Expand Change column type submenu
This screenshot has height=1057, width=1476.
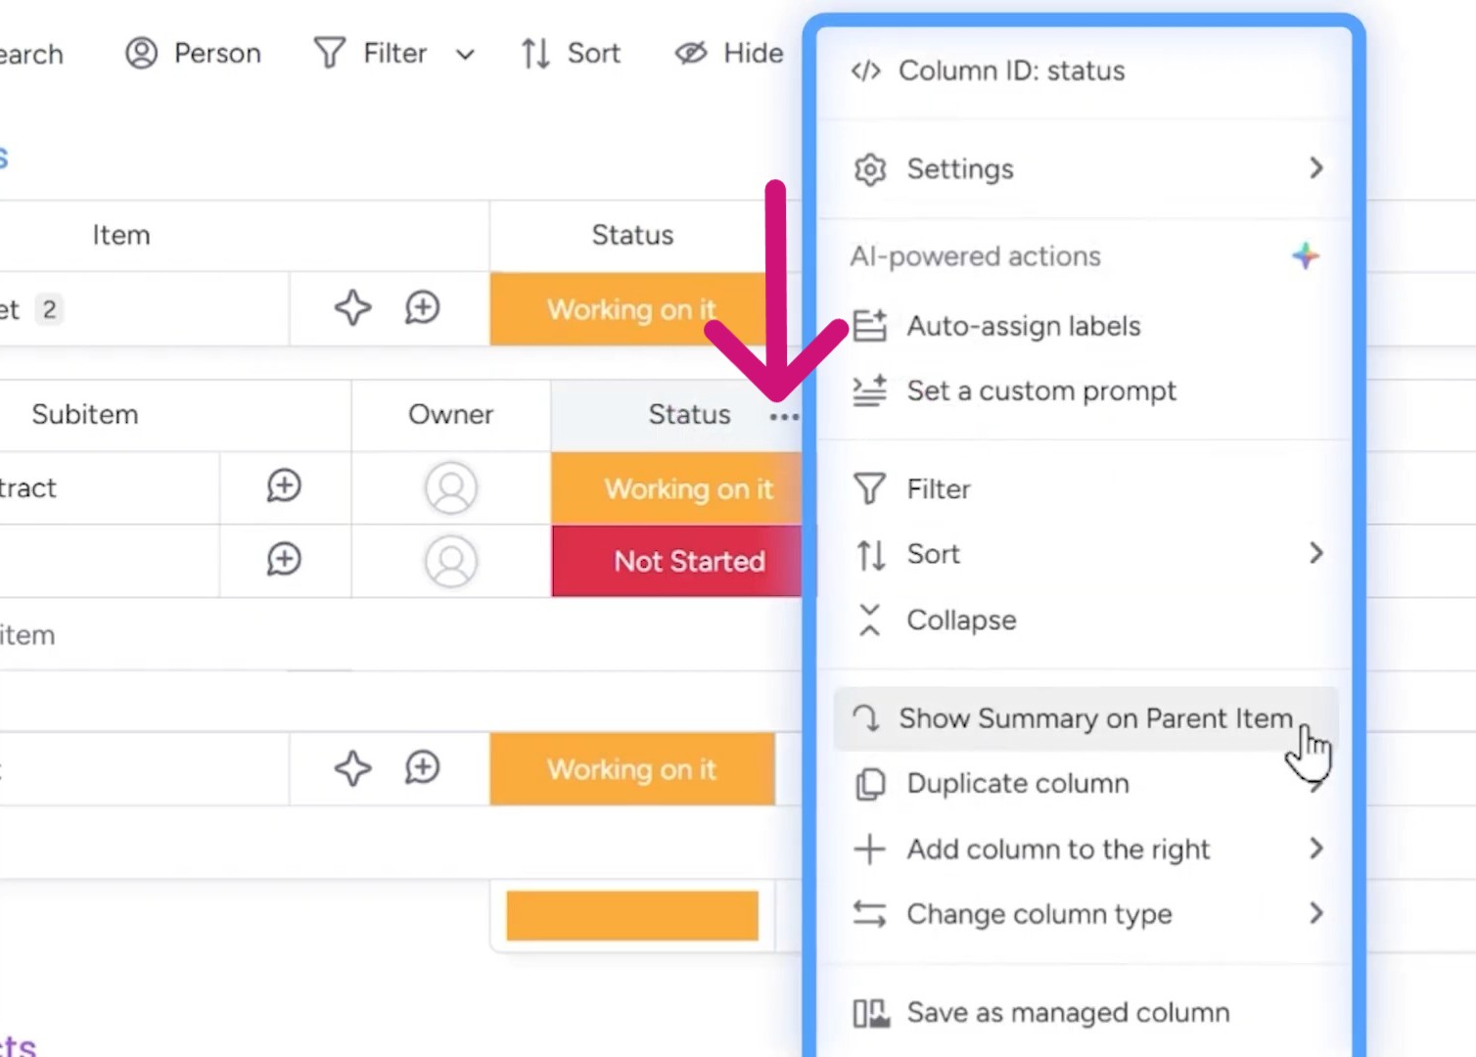point(1038,914)
